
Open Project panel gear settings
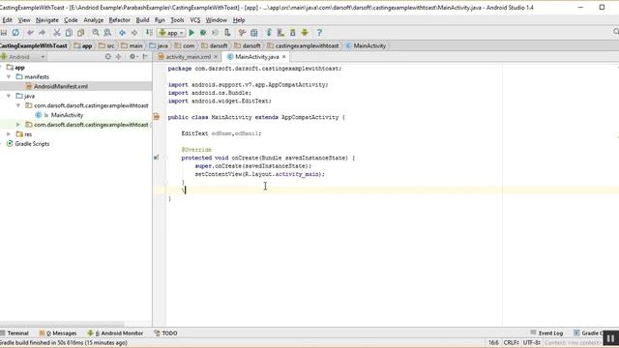[133, 57]
